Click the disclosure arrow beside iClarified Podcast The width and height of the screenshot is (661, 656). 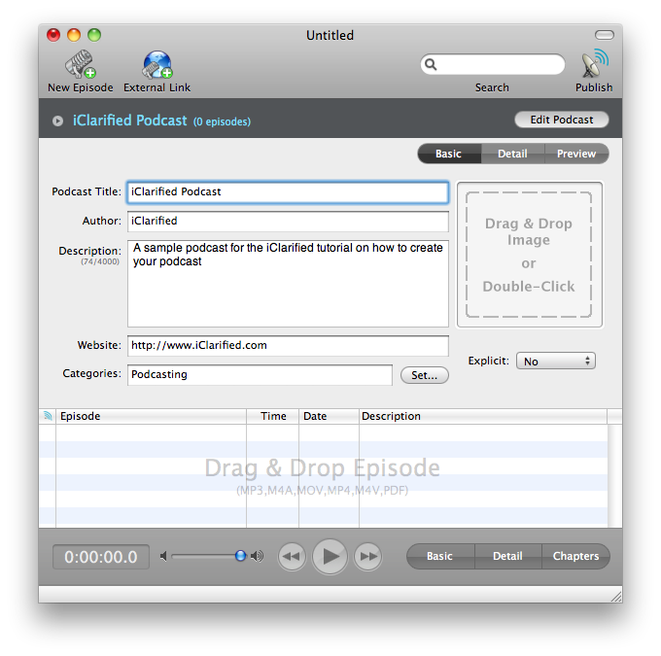[x=57, y=121]
